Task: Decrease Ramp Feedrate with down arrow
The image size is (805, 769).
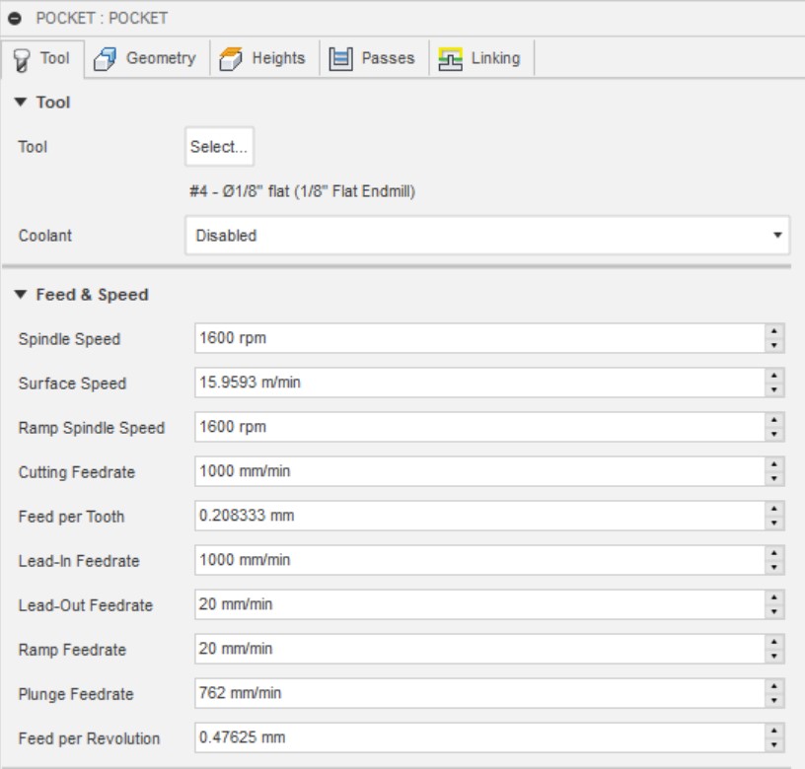Action: 773,657
